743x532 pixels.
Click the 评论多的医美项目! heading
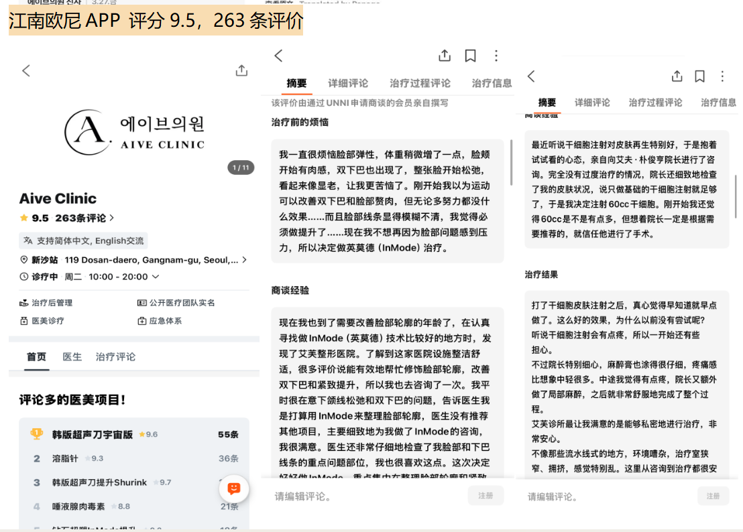(x=72, y=400)
